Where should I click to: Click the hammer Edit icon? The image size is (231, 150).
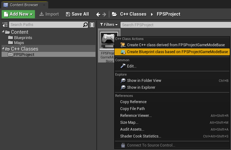click(123, 66)
